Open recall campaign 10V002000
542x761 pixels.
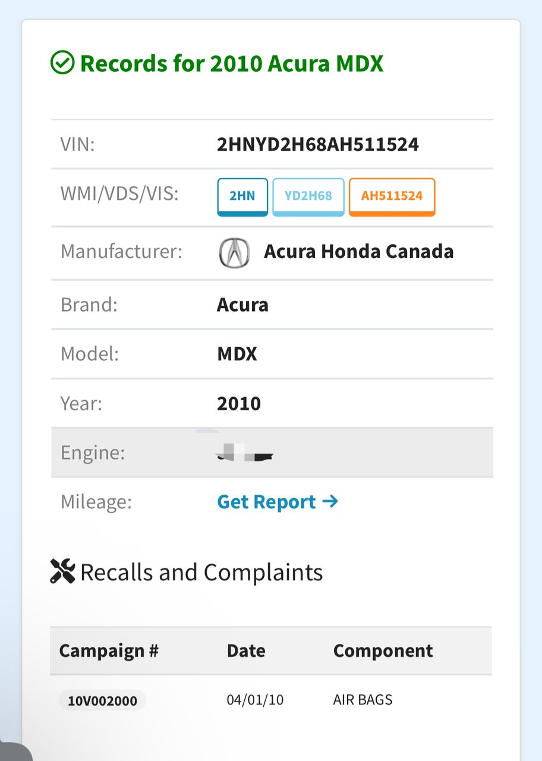(x=102, y=700)
